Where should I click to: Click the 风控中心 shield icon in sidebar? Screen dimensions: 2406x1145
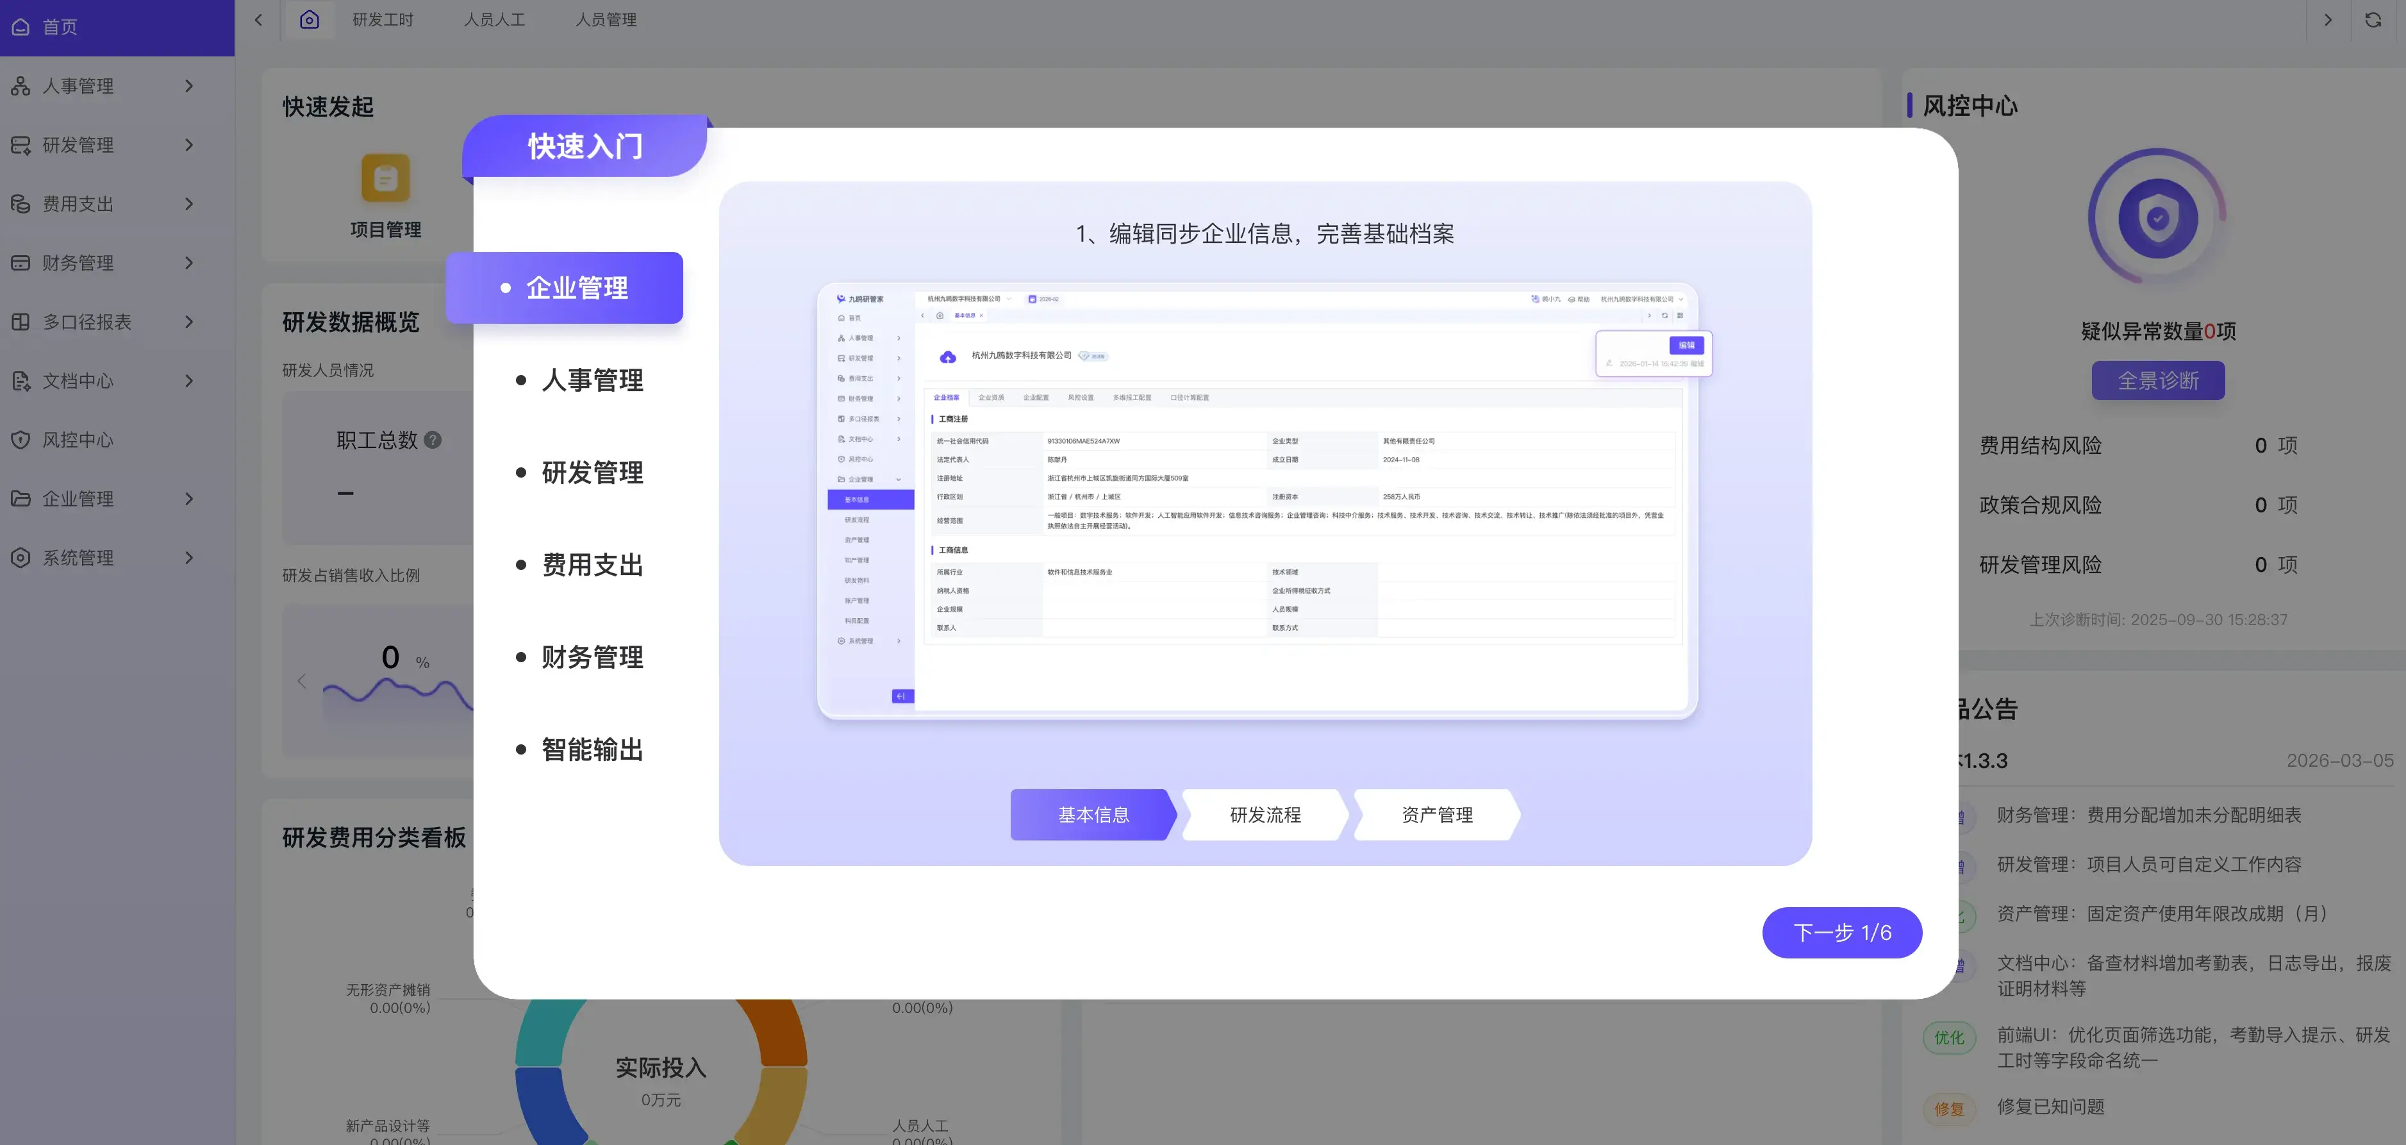tap(21, 440)
